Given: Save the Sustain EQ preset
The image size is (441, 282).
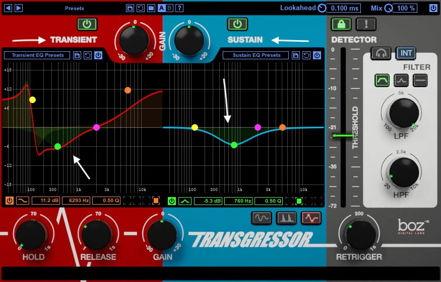Looking at the screenshot, I should pyautogui.click(x=295, y=55).
